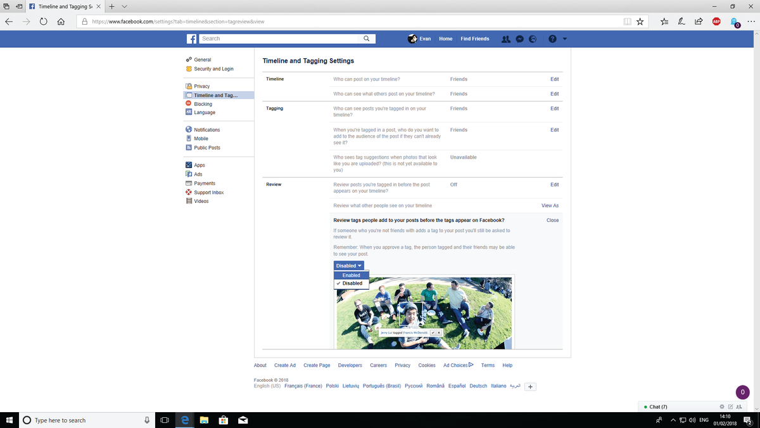Edit who can post on your timeline

554,79
